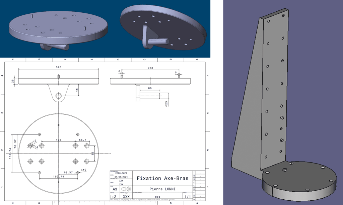Select the "135" hole spacing dimension
The height and width of the screenshot is (205, 343).
(x=59, y=140)
